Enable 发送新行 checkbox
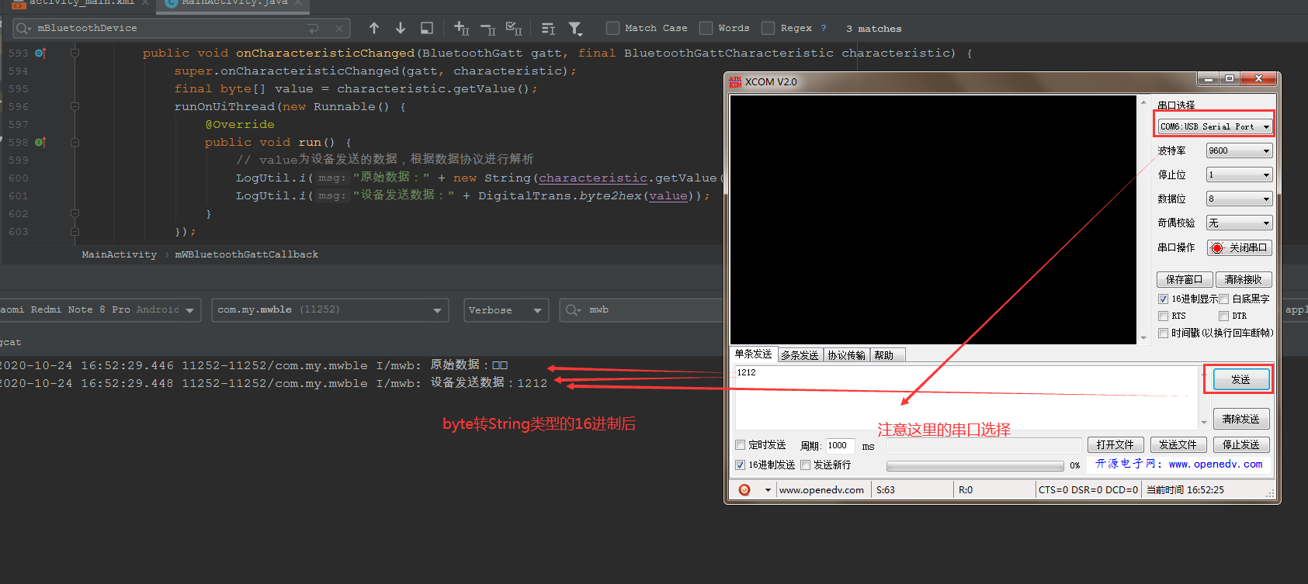Viewport: 1308px width, 584px height. click(805, 465)
